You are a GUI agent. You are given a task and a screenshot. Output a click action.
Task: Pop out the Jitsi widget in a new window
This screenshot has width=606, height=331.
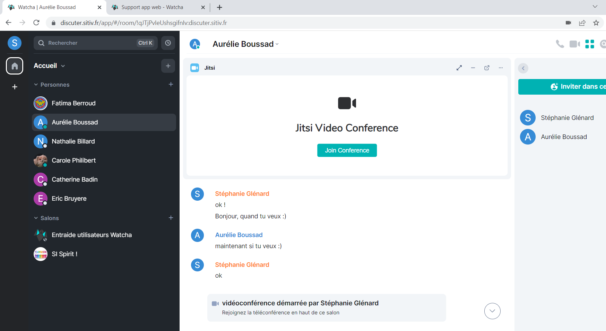(487, 68)
